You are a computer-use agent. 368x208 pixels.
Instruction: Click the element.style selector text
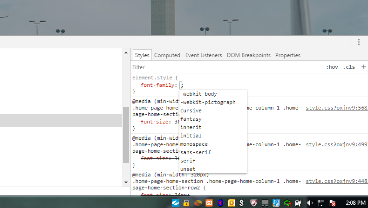tap(152, 78)
